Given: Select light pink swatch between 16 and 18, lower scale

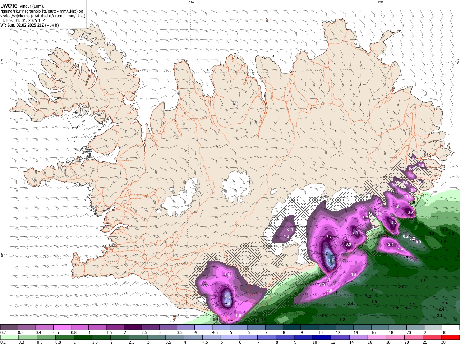Looking at the screenshot, I should [377, 337].
